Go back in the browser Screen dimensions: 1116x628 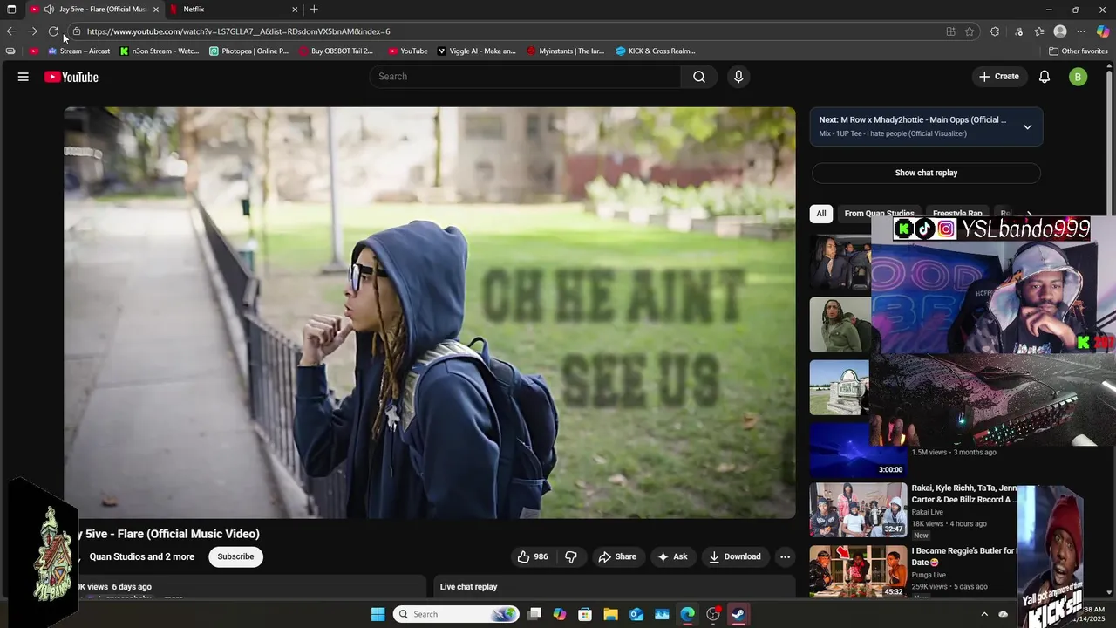[x=11, y=31]
